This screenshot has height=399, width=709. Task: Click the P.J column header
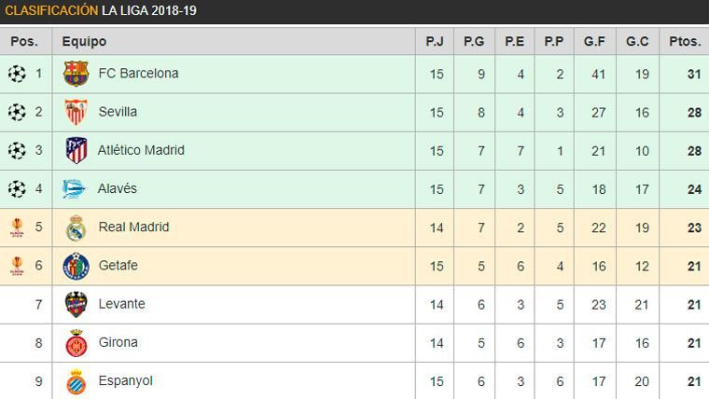(x=435, y=41)
